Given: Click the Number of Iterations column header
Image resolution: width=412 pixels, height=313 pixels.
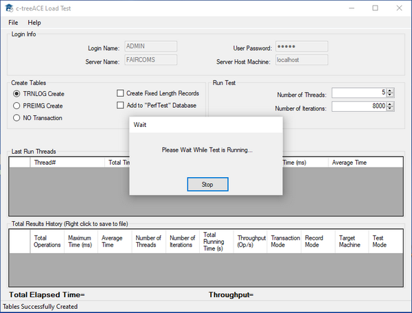Looking at the screenshot, I should 183,242.
